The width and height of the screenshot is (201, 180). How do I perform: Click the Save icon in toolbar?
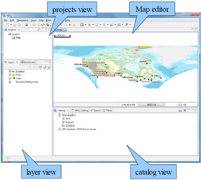tap(15, 25)
